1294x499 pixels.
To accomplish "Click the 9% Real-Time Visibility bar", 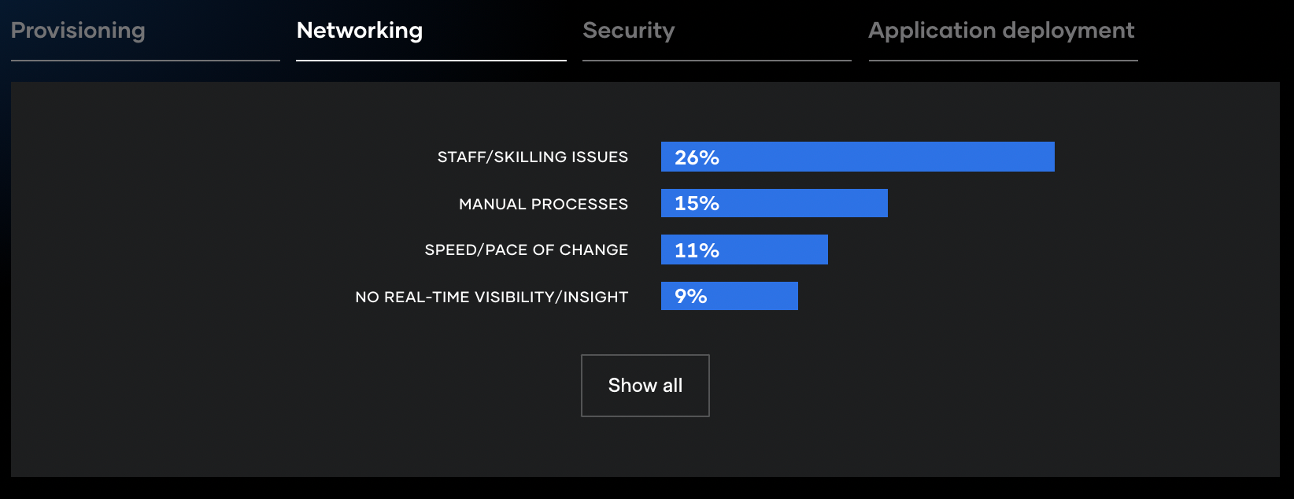I will [730, 296].
